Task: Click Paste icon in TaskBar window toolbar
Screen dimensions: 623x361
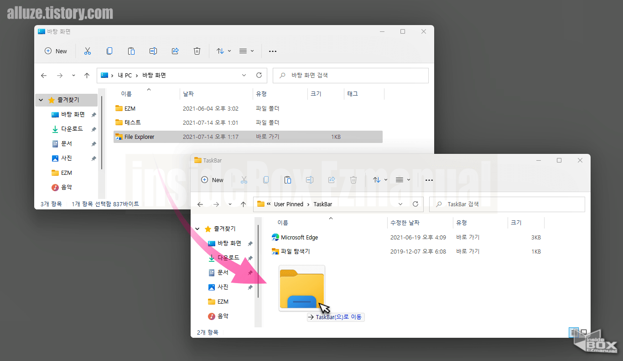Action: (x=288, y=180)
